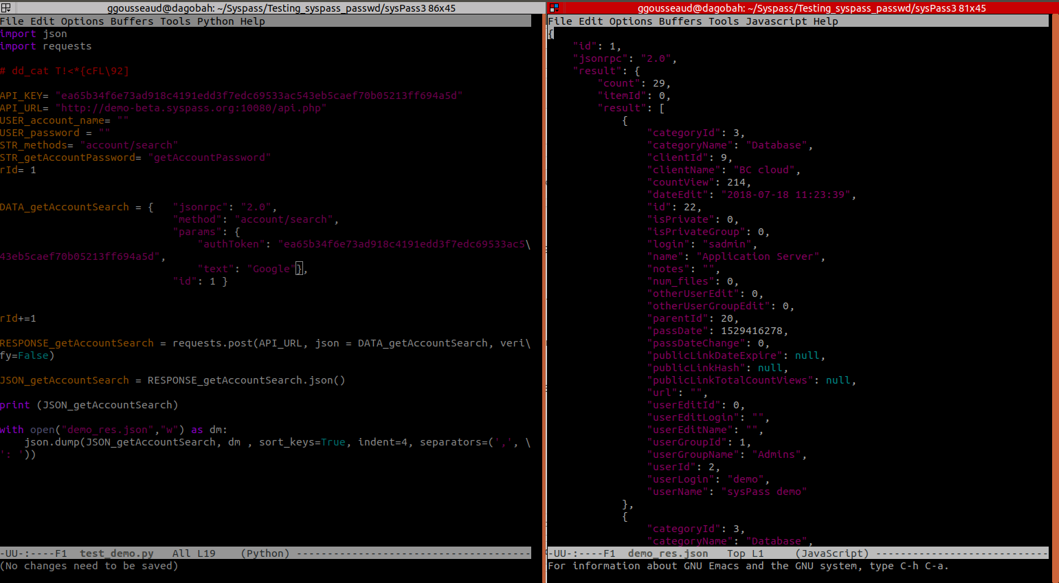Click the window icon of the left Emacs terminal
1059x583 pixels.
(5, 8)
